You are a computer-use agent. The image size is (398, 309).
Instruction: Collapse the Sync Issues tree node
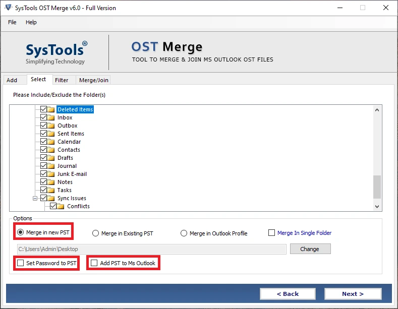pos(35,199)
